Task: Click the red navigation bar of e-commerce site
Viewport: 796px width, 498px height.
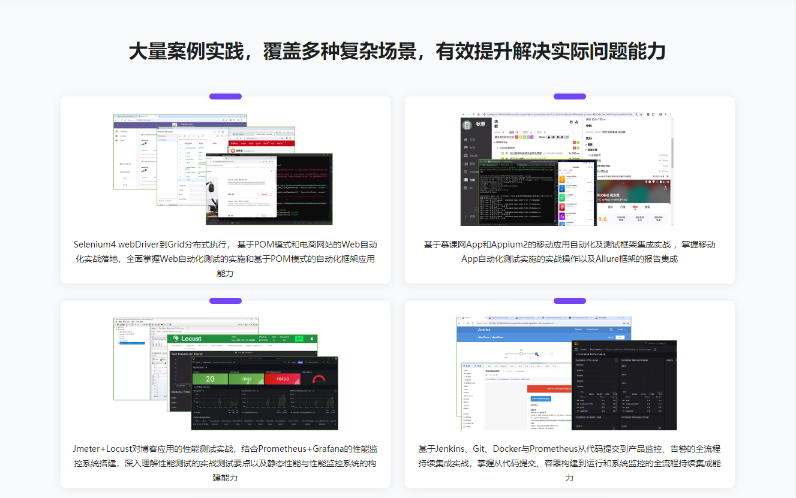Action: click(262, 143)
